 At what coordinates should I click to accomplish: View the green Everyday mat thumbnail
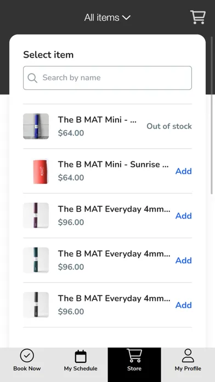click(36, 260)
